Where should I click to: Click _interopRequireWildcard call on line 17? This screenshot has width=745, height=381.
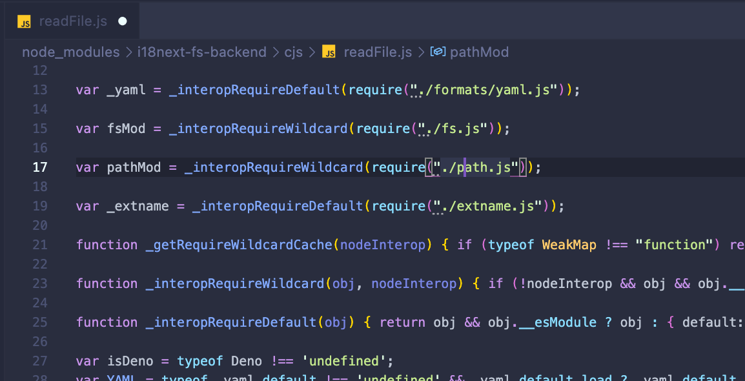(274, 168)
